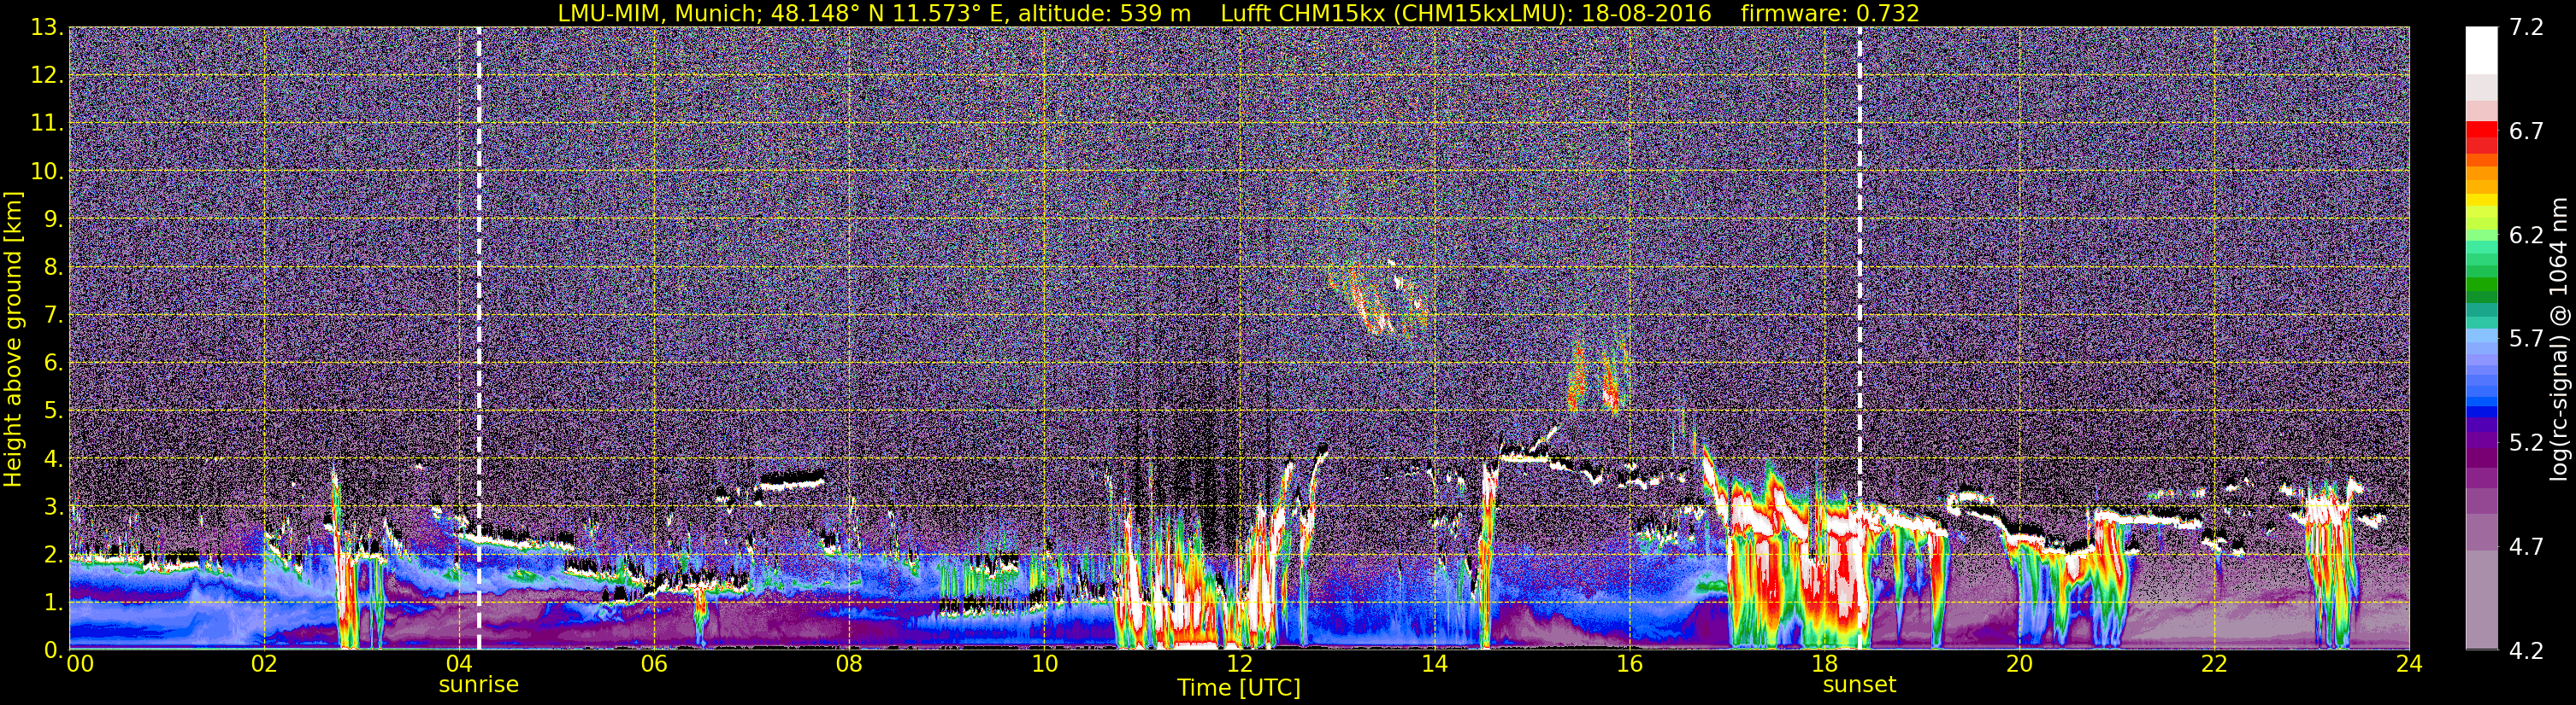Click the 06 tick label on the time axis
2576x705 pixels.
pyautogui.click(x=654, y=664)
